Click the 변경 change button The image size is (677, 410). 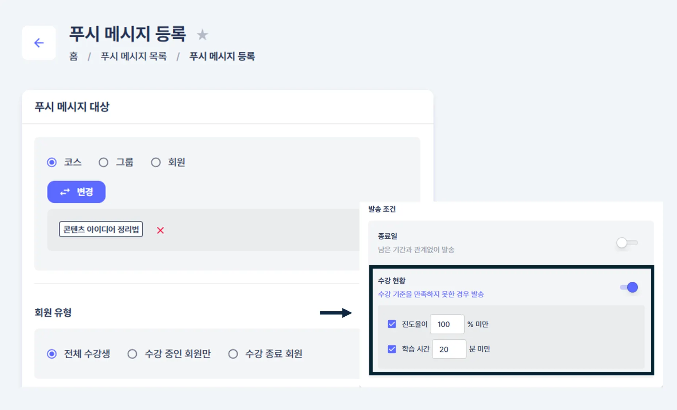point(76,192)
